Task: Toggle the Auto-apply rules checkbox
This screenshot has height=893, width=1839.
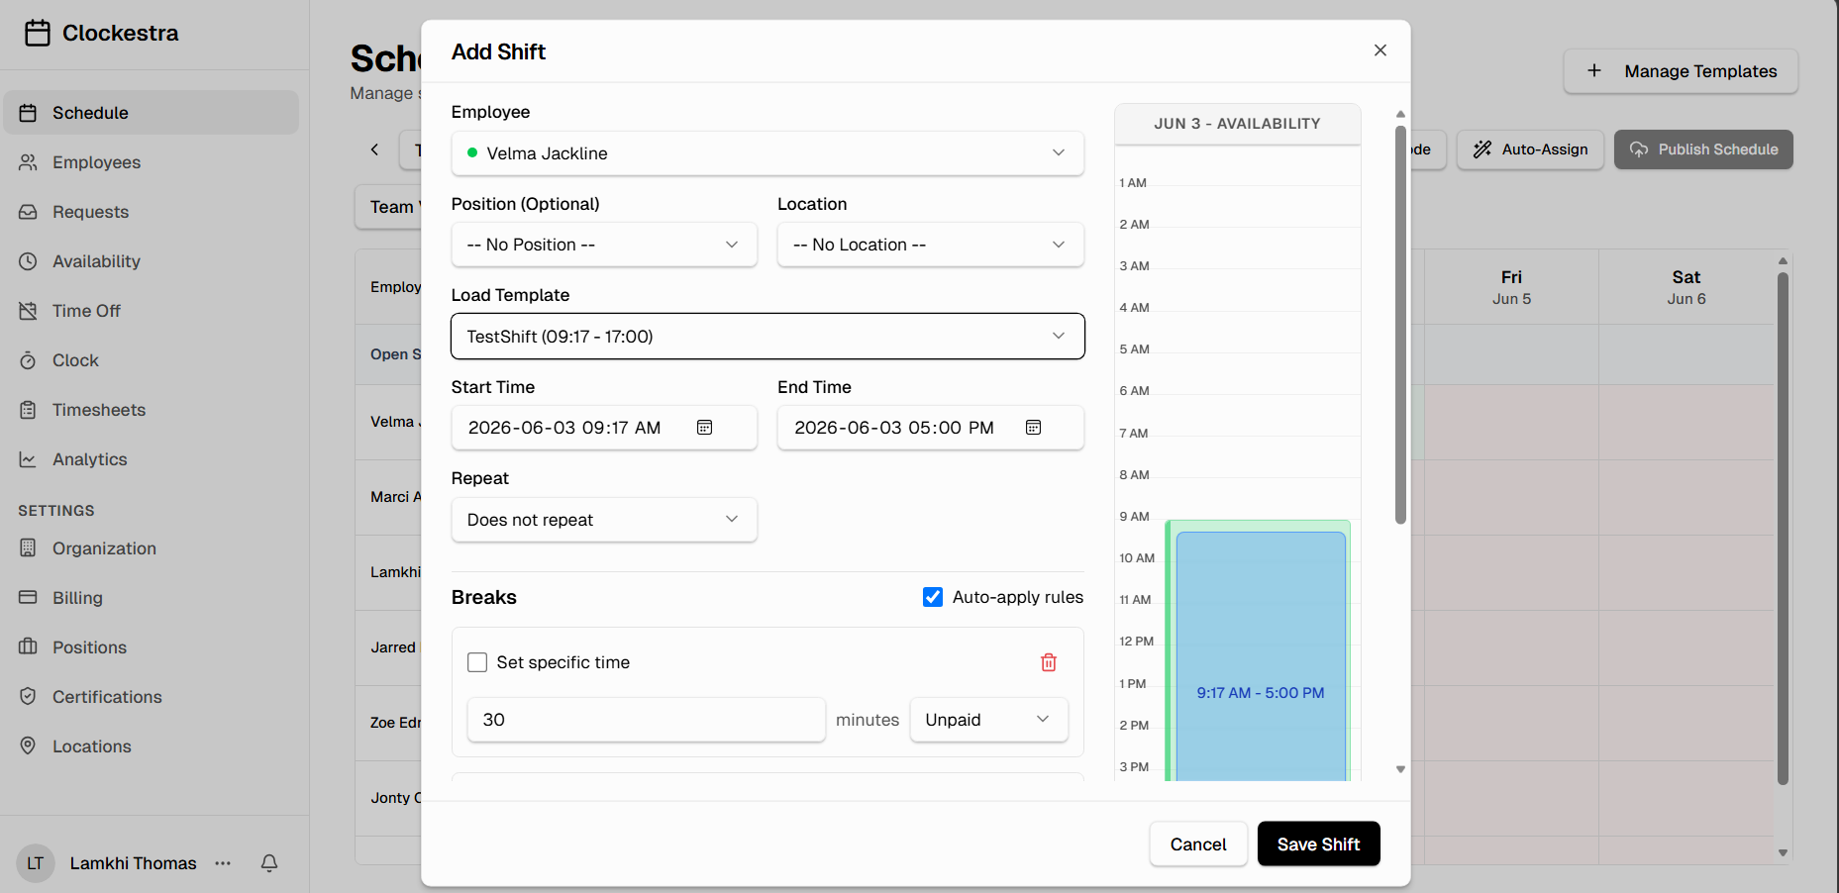Action: pos(933,597)
